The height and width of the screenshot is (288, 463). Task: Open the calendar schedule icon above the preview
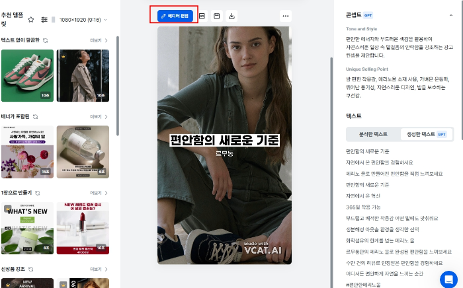pyautogui.click(x=217, y=16)
